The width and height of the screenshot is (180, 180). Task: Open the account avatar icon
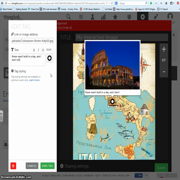point(170,16)
